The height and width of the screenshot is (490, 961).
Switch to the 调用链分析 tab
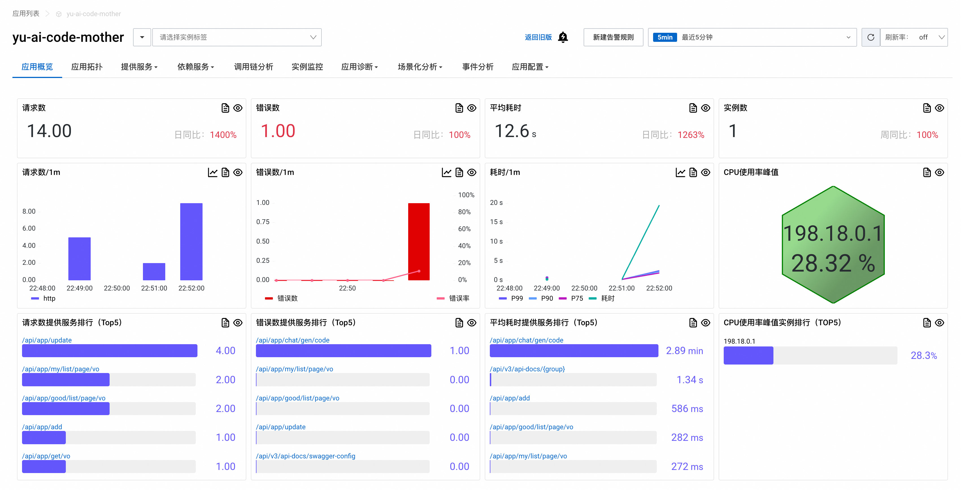(x=253, y=67)
